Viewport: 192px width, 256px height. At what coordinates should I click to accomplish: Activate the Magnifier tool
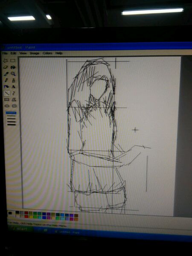click(x=13, y=74)
